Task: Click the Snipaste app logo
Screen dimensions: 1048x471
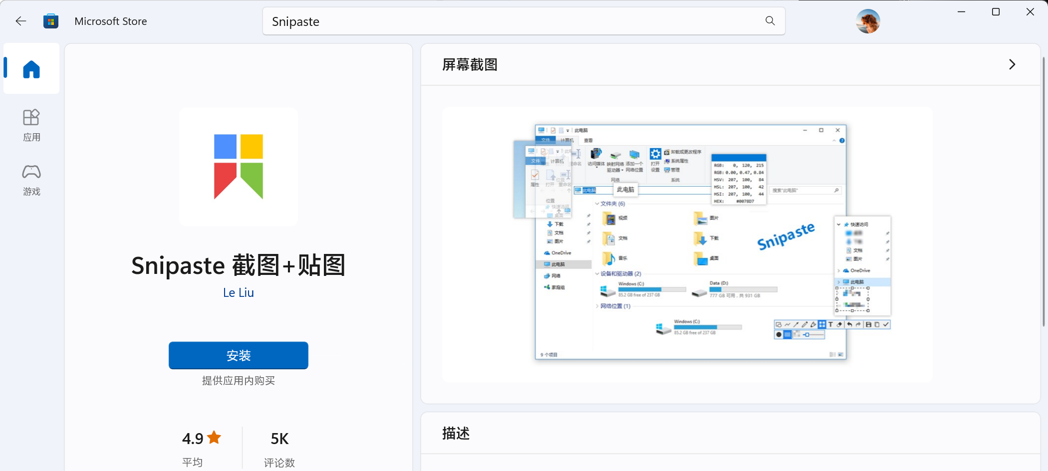Action: (239, 167)
